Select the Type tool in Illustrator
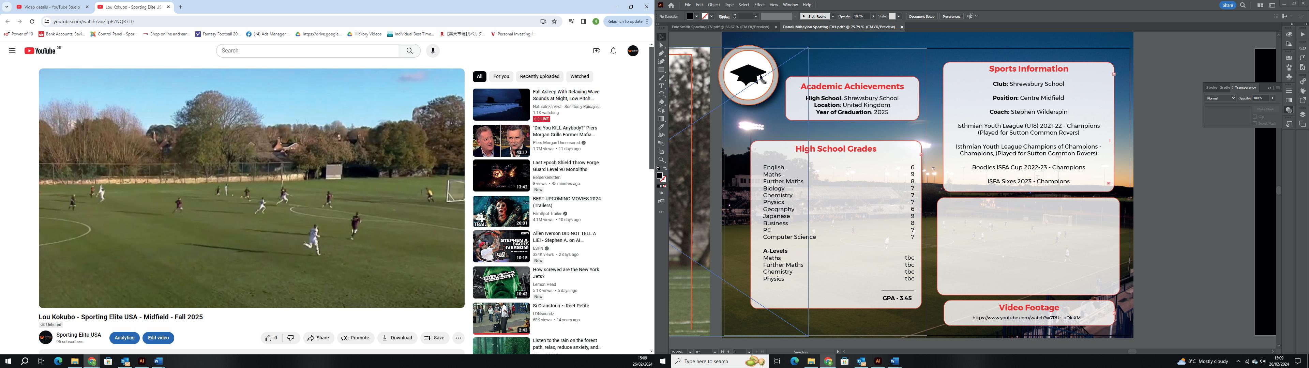1309x368 pixels. (x=661, y=87)
